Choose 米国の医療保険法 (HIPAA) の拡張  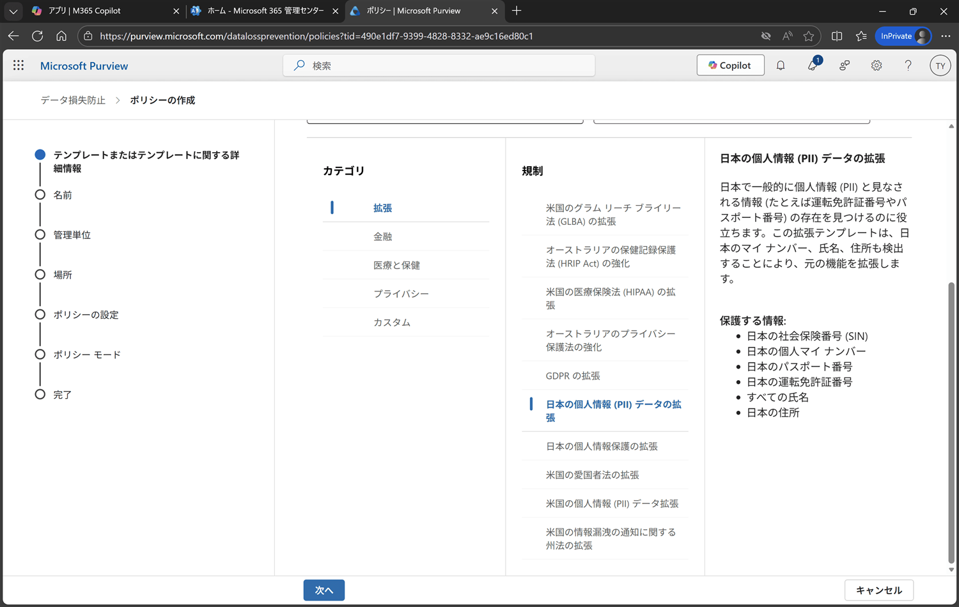click(x=605, y=298)
